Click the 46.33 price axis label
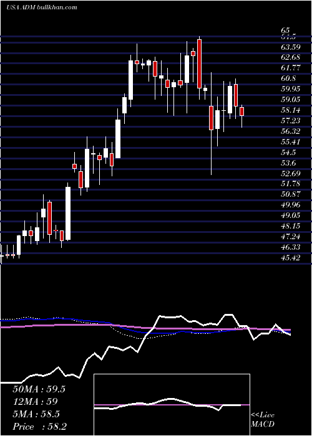This screenshot has height=436, width=312. coord(291,247)
